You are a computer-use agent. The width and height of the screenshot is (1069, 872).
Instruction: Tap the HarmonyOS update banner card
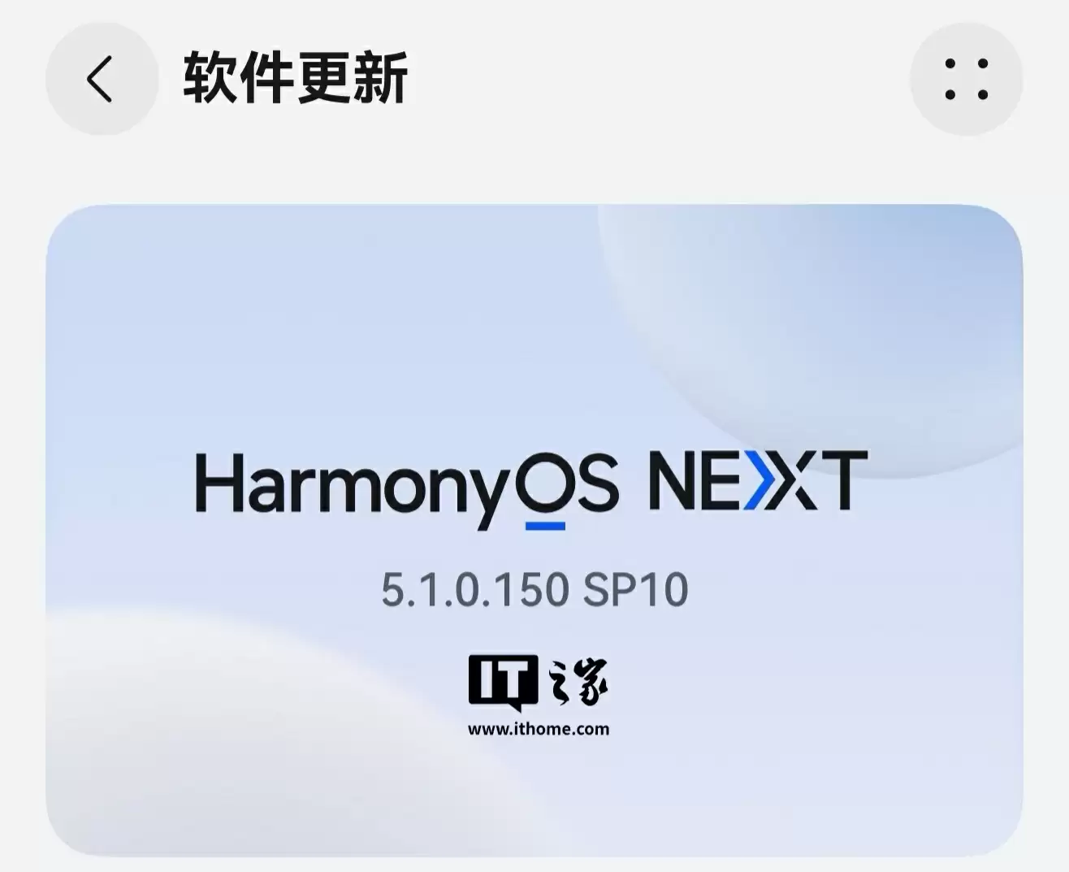[x=534, y=531]
